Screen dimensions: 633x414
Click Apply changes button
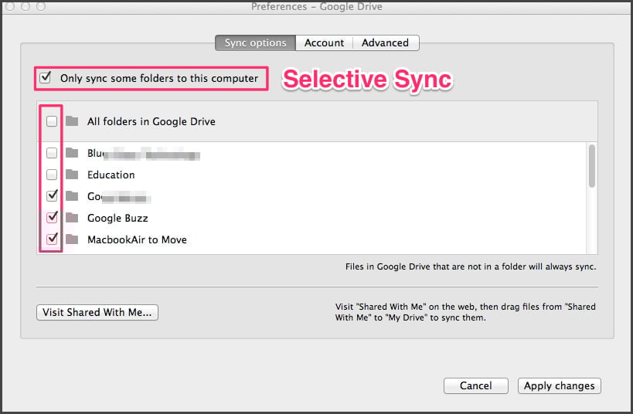tap(560, 385)
